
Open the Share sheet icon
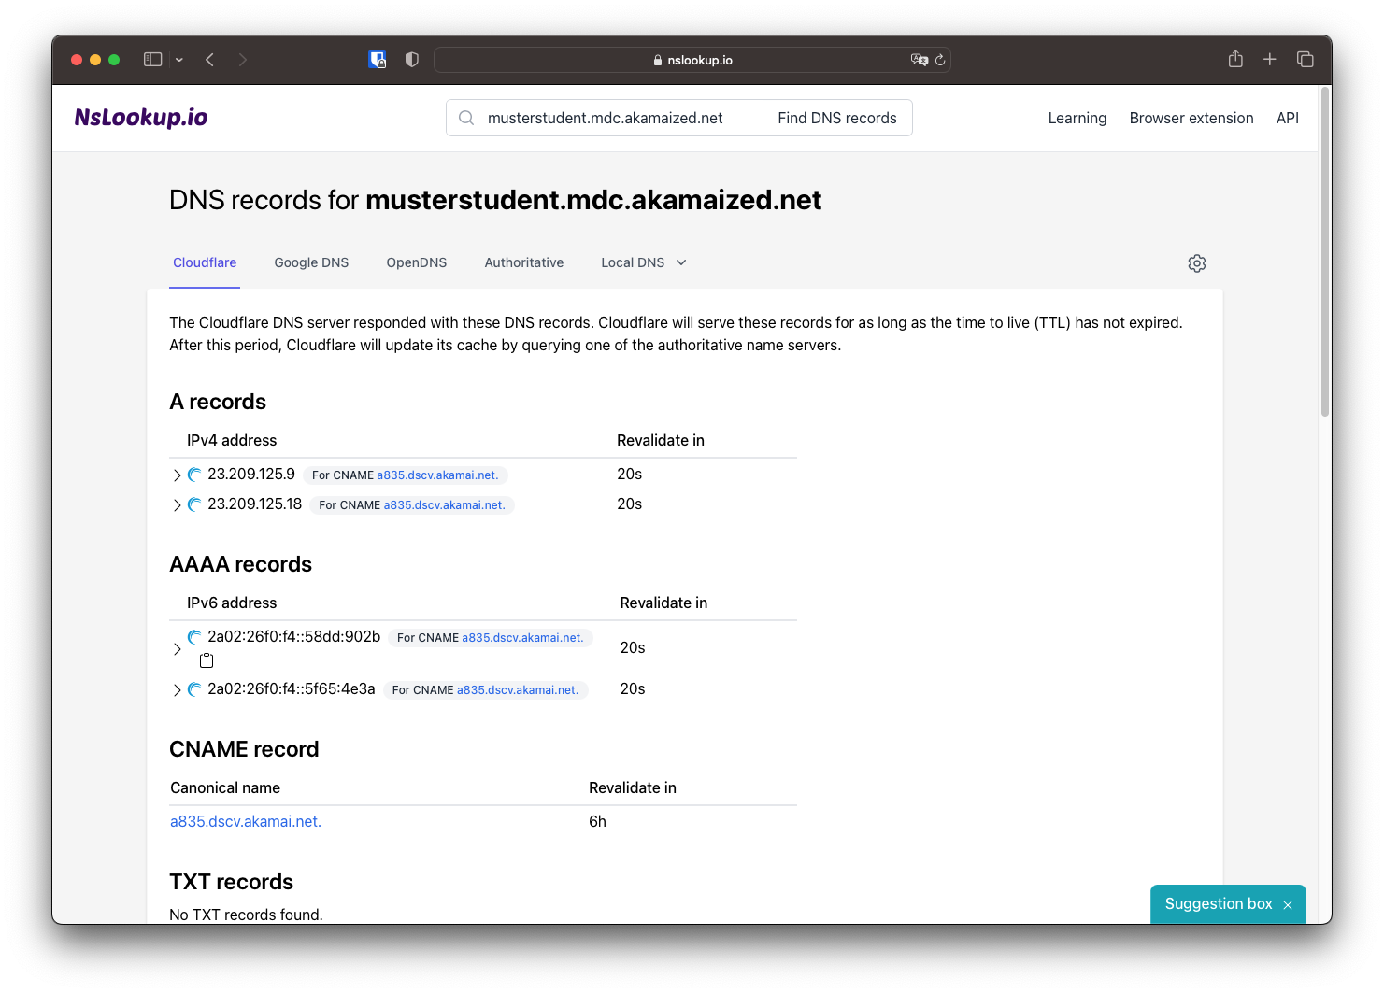click(x=1235, y=59)
